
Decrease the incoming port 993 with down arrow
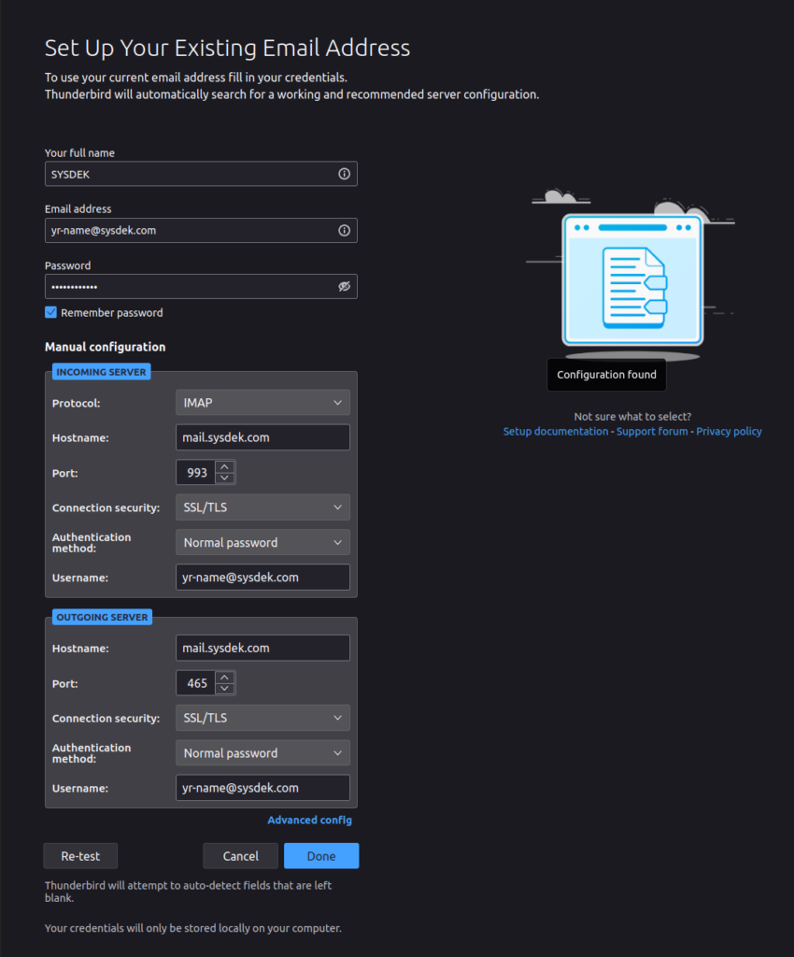click(x=224, y=478)
